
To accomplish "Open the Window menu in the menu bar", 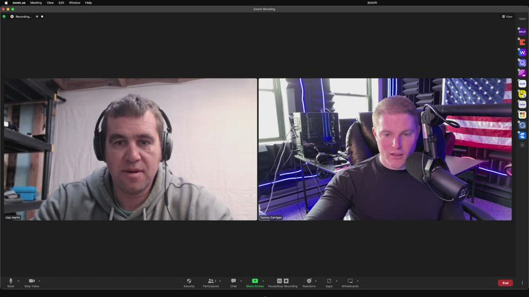I will click(x=74, y=3).
